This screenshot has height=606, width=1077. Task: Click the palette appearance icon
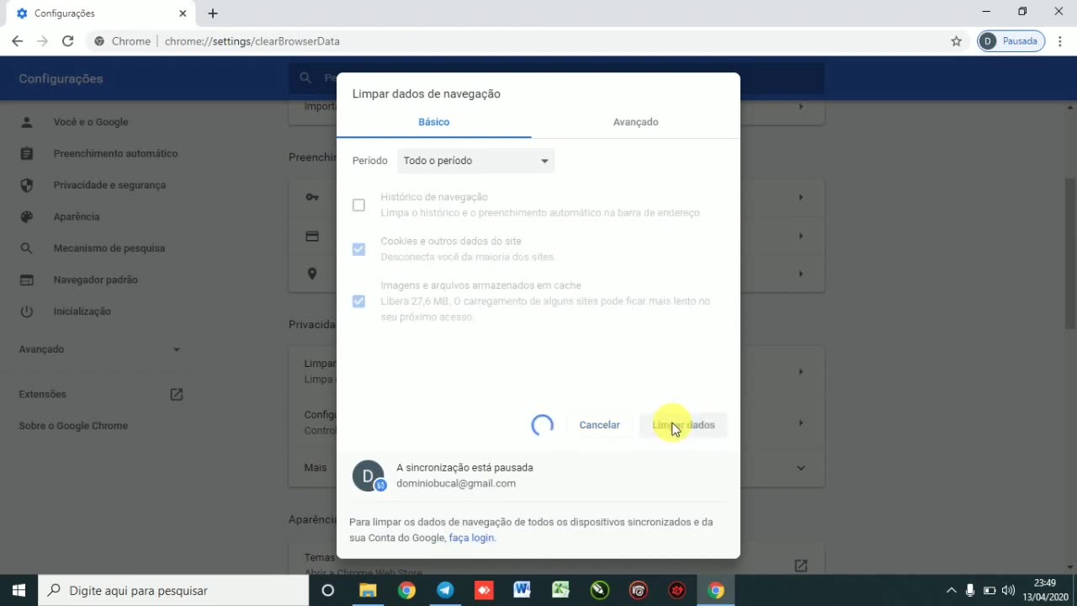tap(27, 216)
